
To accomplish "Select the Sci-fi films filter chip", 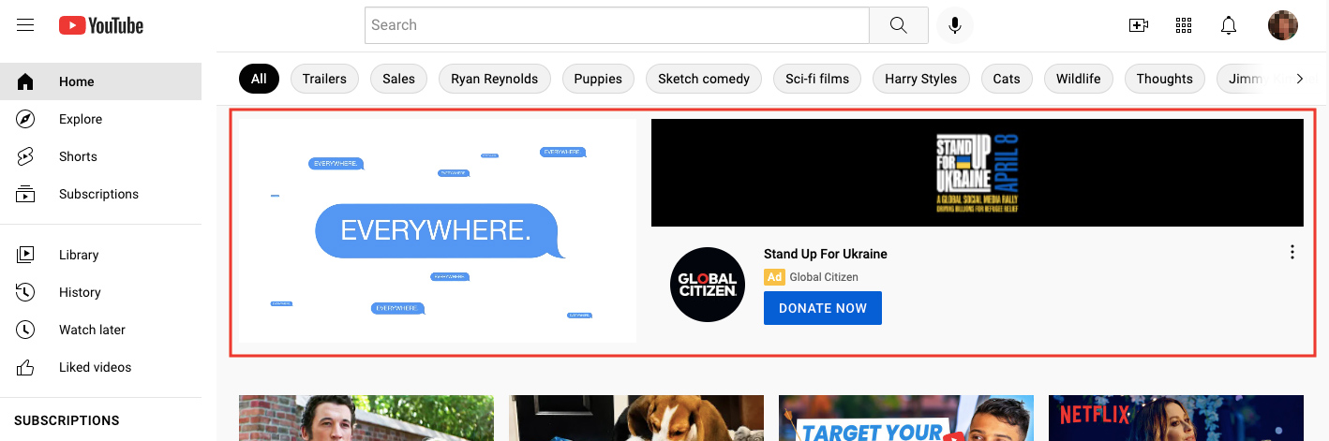I will (817, 79).
